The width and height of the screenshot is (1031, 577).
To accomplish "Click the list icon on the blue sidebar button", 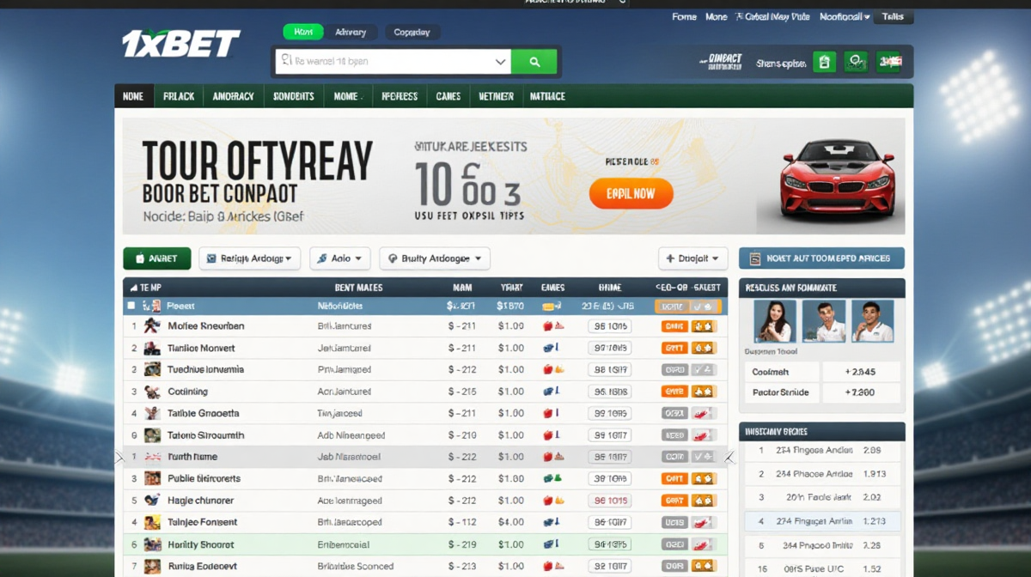I will tap(755, 258).
